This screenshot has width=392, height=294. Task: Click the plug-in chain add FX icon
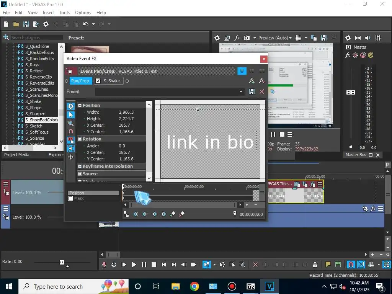coord(252,81)
